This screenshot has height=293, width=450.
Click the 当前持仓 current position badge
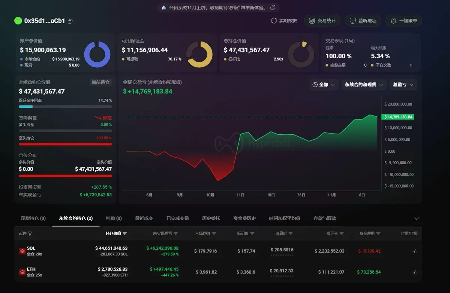click(x=101, y=82)
